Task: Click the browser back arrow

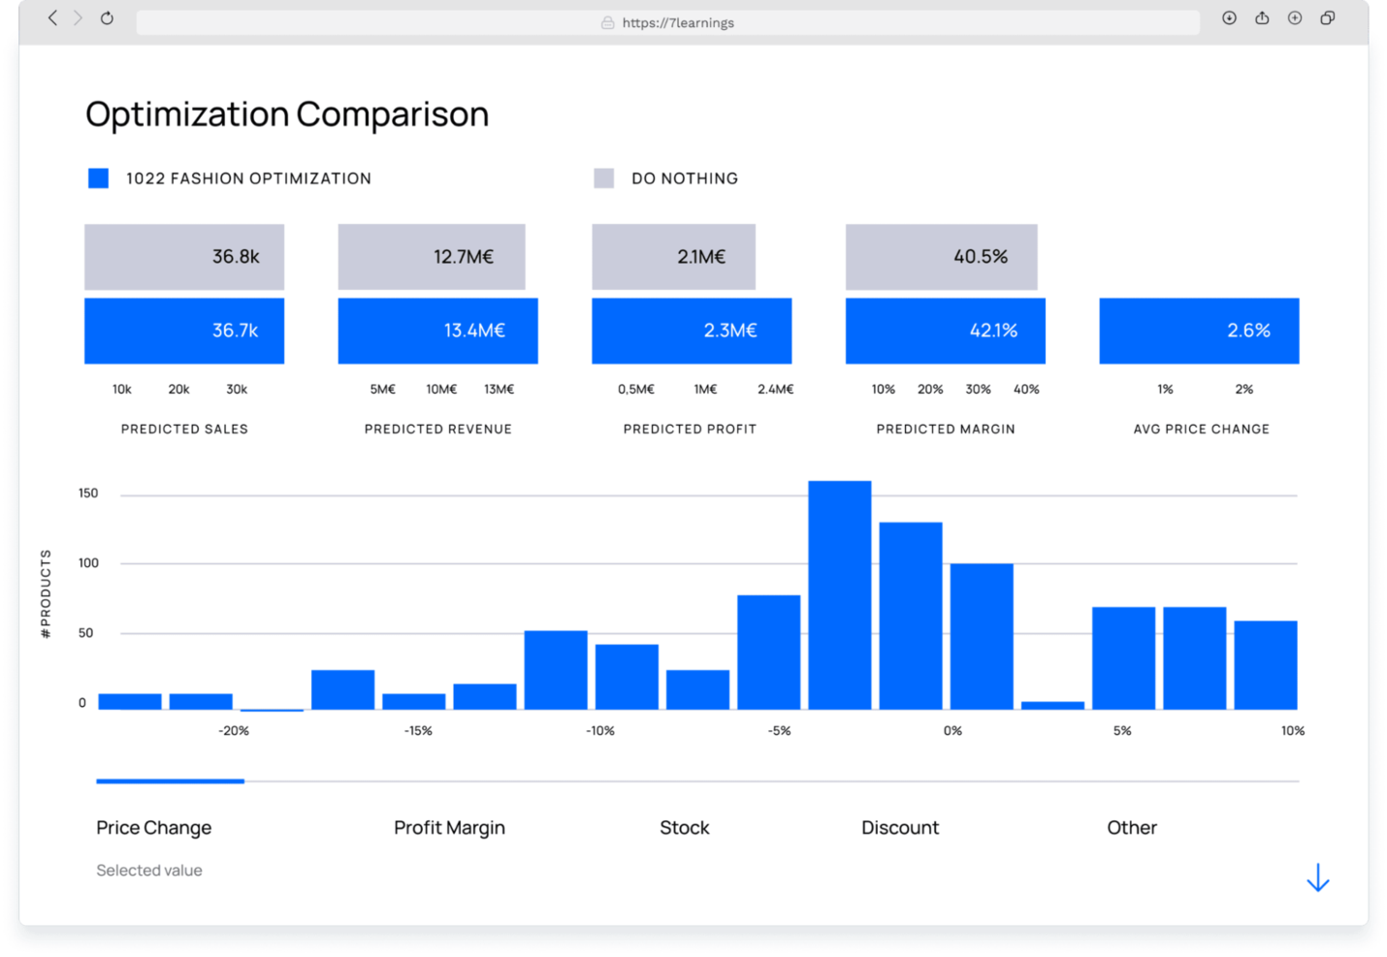Action: [52, 17]
